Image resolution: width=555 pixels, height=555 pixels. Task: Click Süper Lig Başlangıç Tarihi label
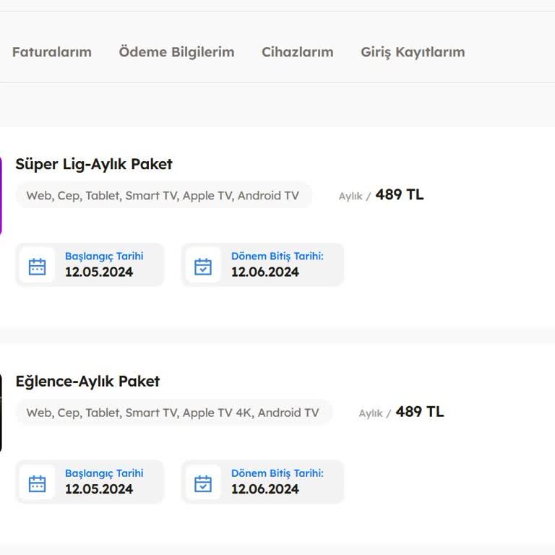coord(104,257)
